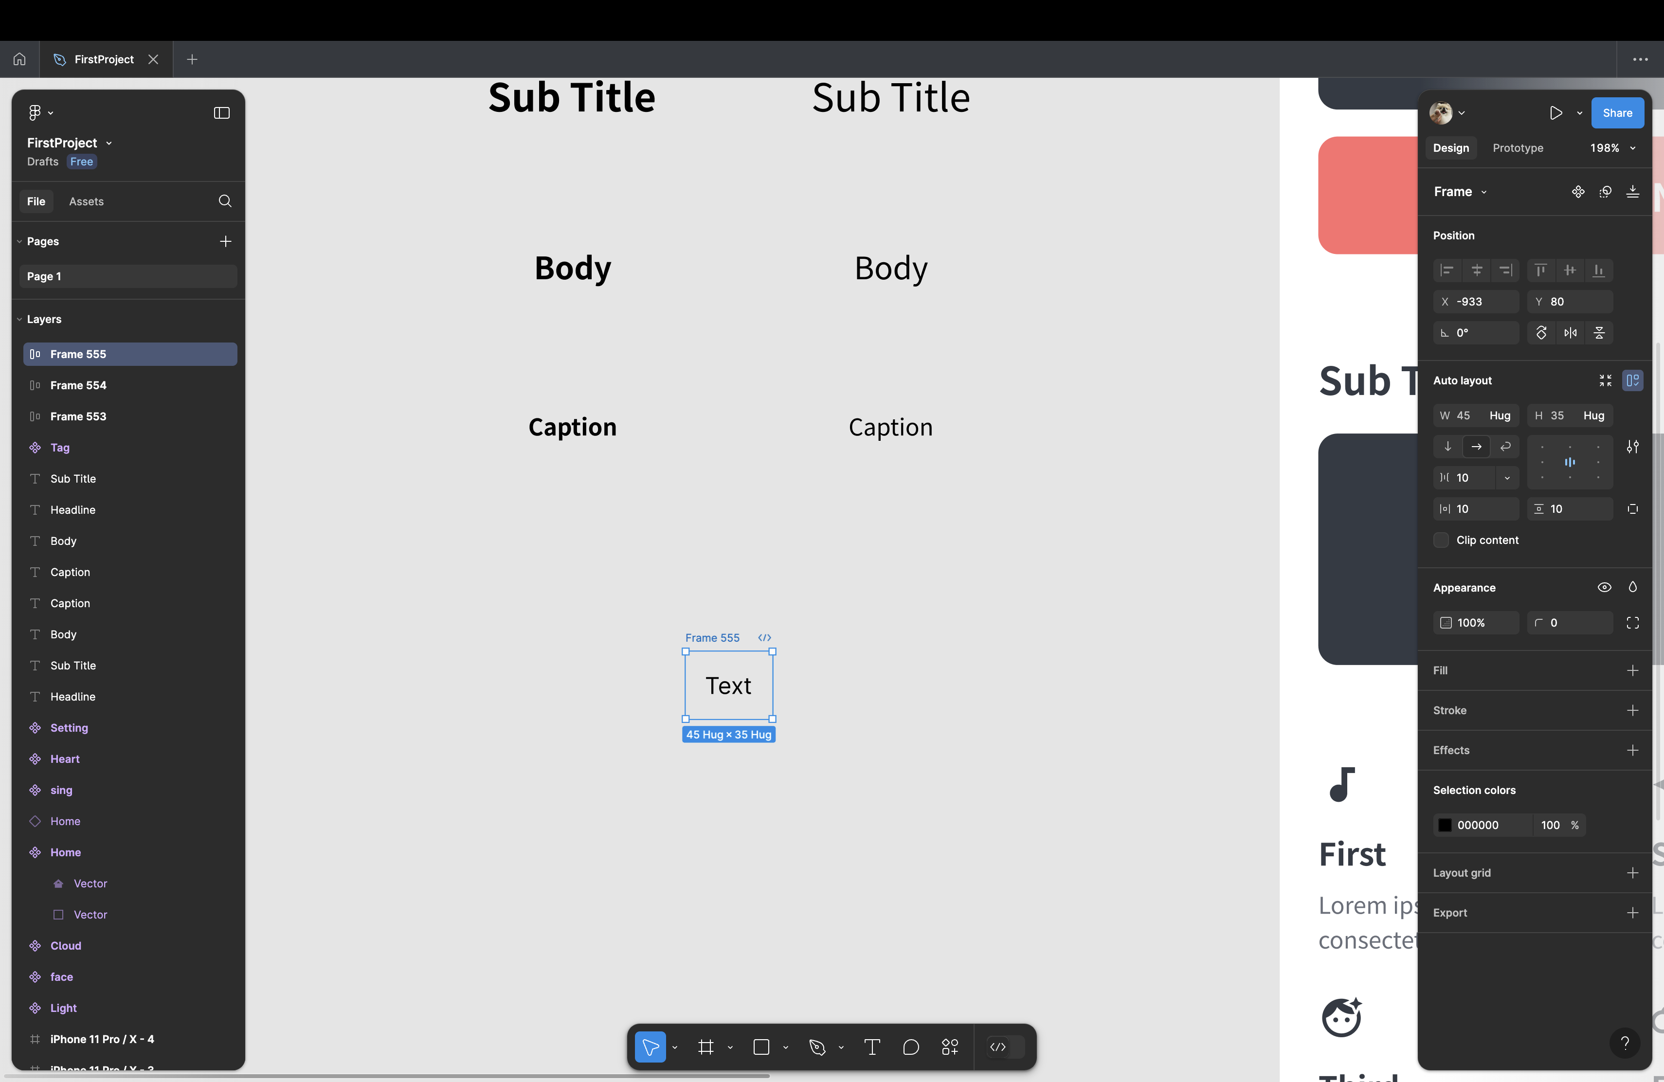Search layers with the magnifier icon
This screenshot has width=1664, height=1082.
tap(225, 201)
